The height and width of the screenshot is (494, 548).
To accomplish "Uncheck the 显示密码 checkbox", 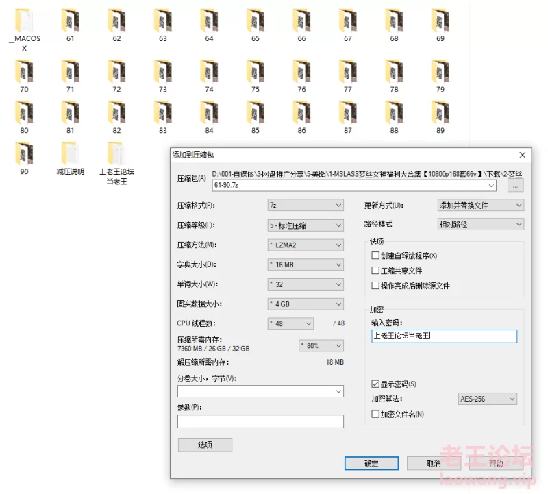I will click(x=375, y=384).
